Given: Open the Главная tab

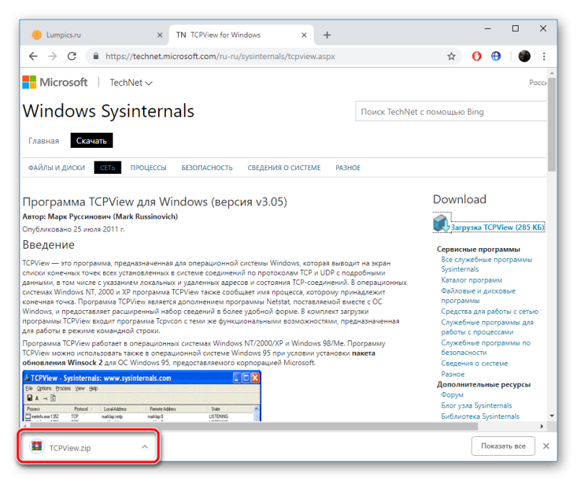Looking at the screenshot, I should 44,141.
